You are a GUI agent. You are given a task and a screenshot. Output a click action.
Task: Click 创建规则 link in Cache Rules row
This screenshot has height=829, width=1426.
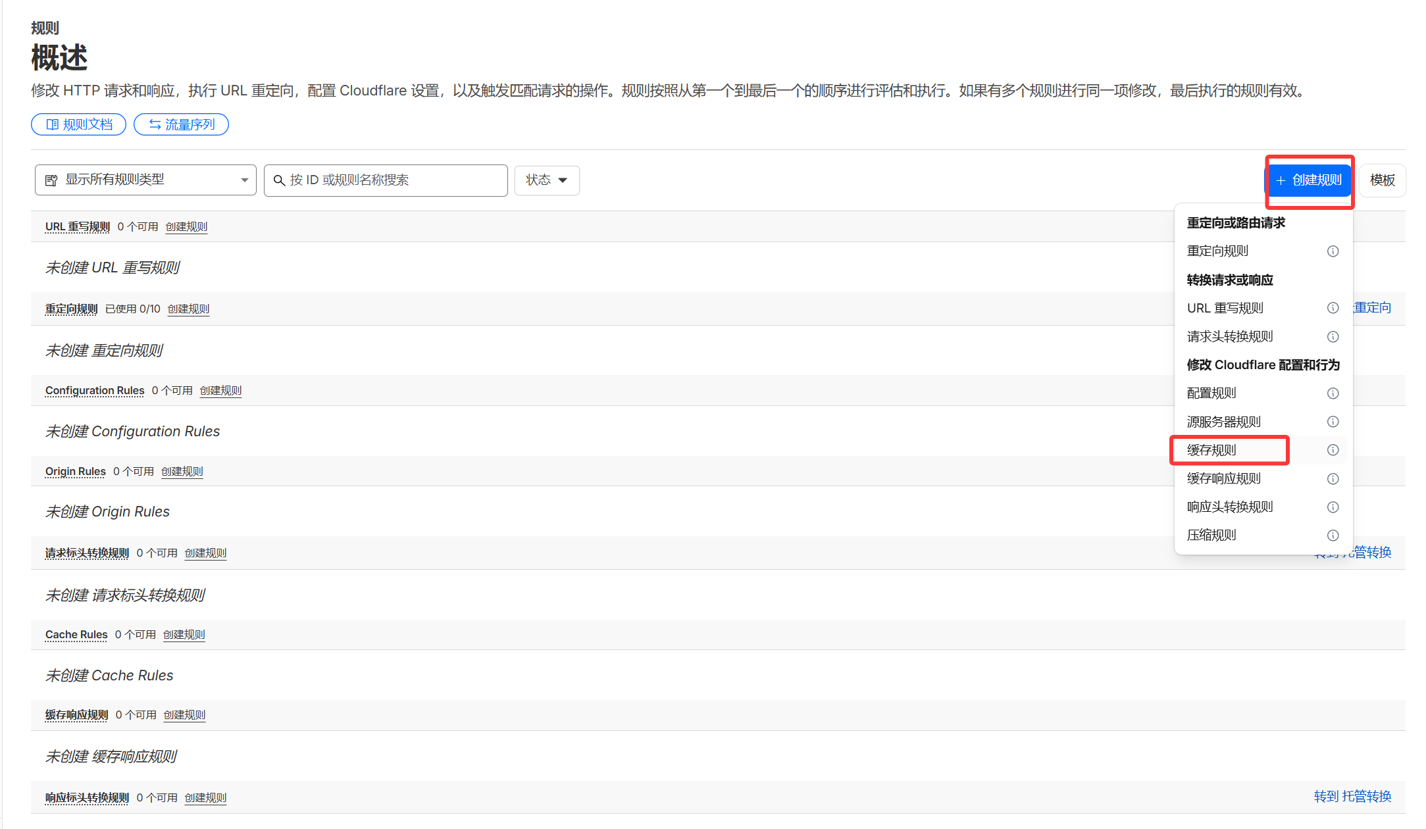184,635
